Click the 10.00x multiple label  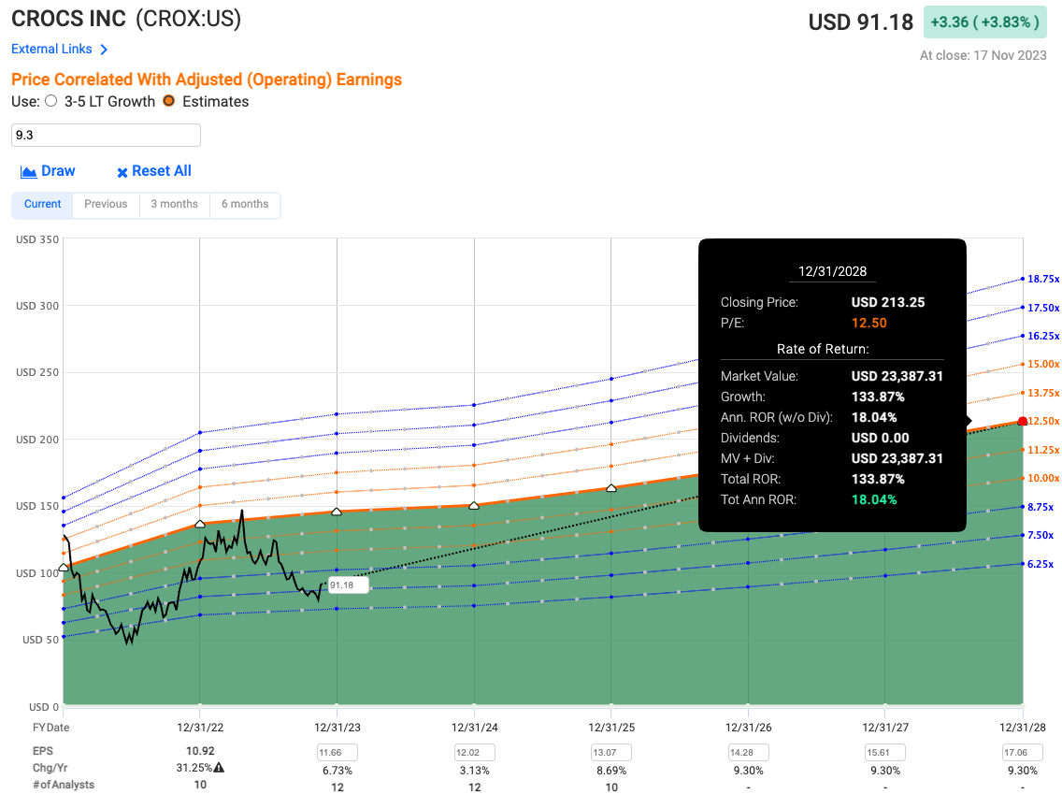[x=1043, y=478]
